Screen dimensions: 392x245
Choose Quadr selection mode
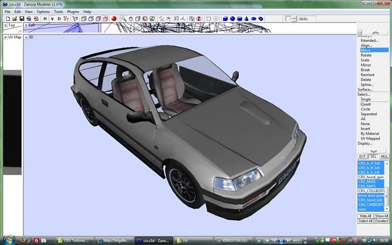[x=366, y=104]
